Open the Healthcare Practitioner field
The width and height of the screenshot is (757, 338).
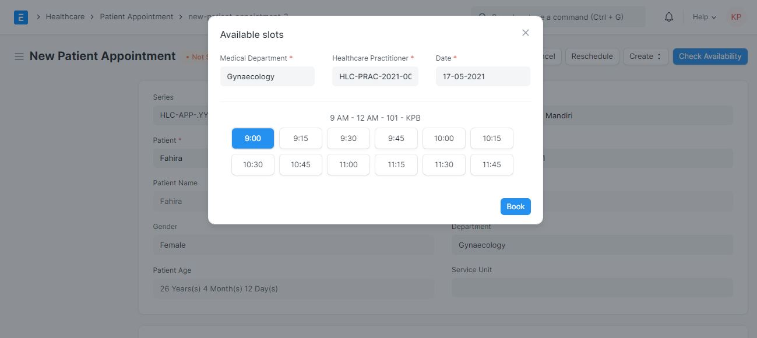[x=375, y=76]
